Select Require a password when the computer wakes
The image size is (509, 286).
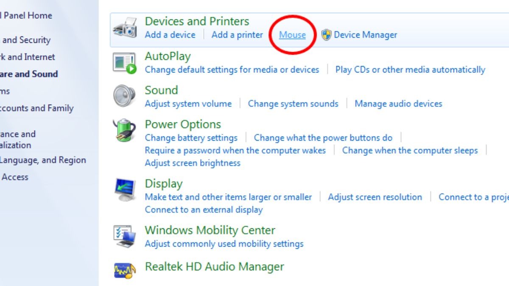[235, 150]
